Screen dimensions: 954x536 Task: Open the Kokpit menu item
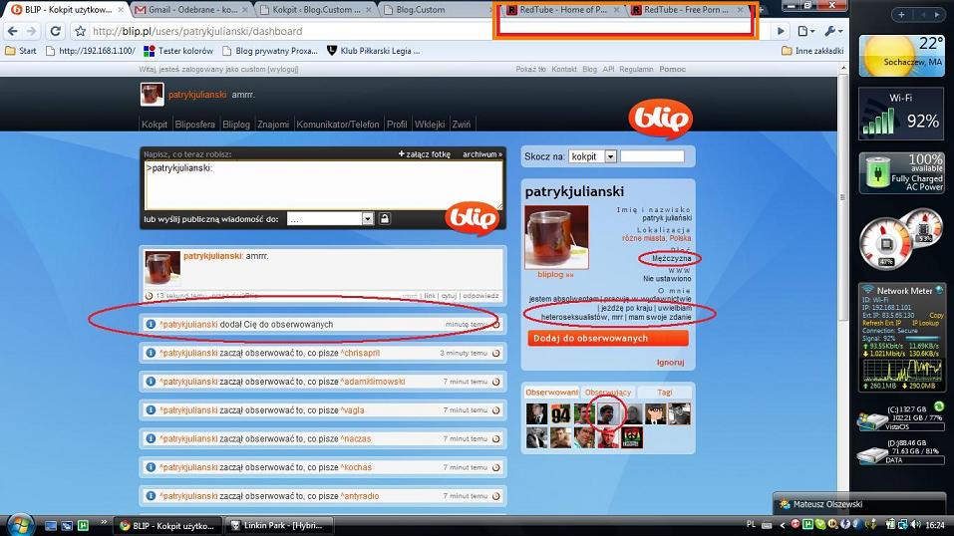click(155, 125)
